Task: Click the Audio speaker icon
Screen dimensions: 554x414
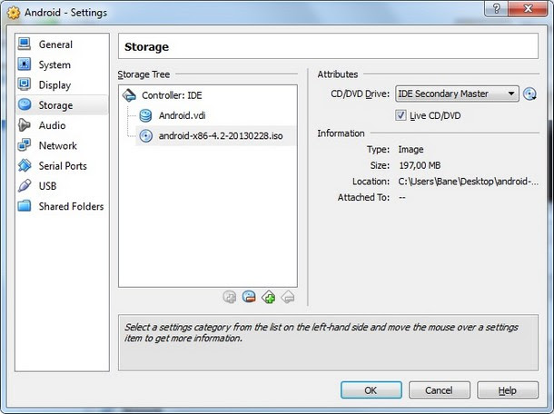Action: [25, 124]
